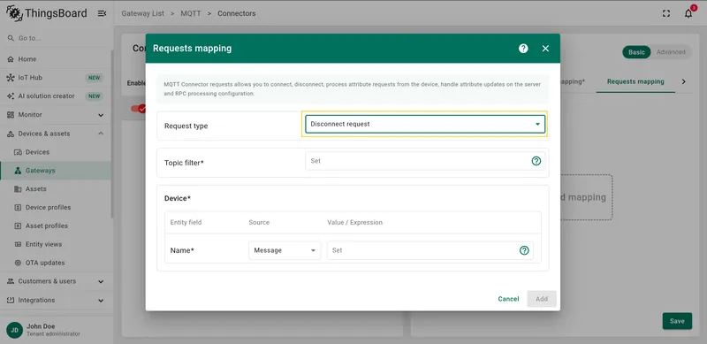
Task: Click help icon in Topic filter field
Action: (536, 161)
